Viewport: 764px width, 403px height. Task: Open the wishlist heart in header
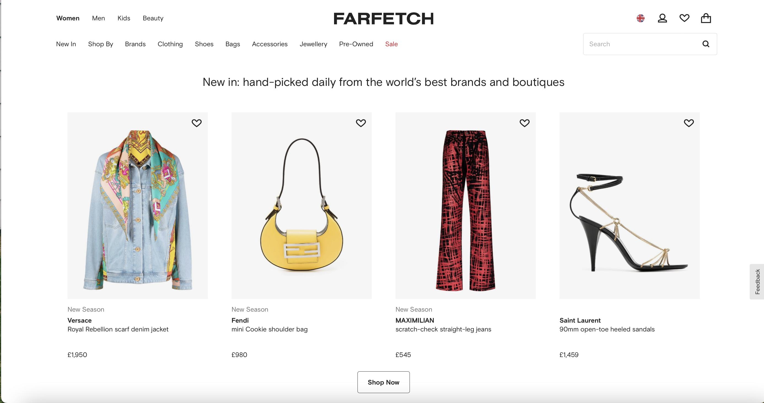coord(684,18)
